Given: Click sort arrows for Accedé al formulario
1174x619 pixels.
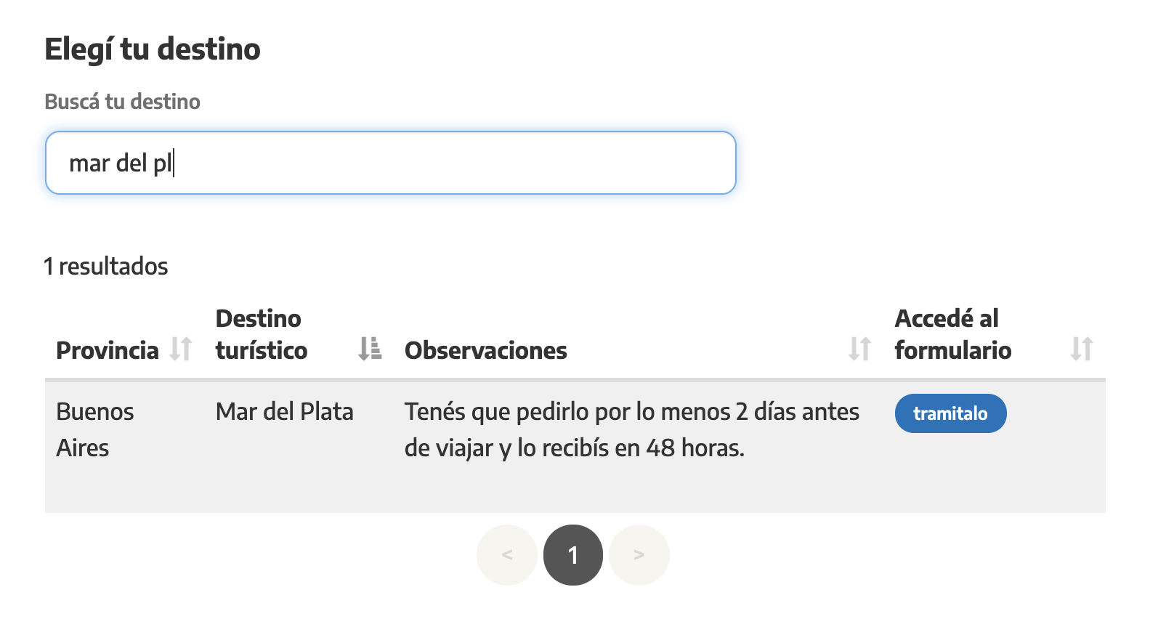Looking at the screenshot, I should pos(1081,349).
